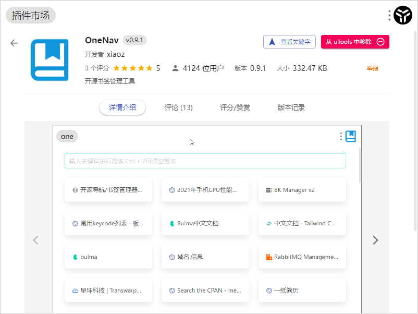Click the search input in the preview

[205, 161]
